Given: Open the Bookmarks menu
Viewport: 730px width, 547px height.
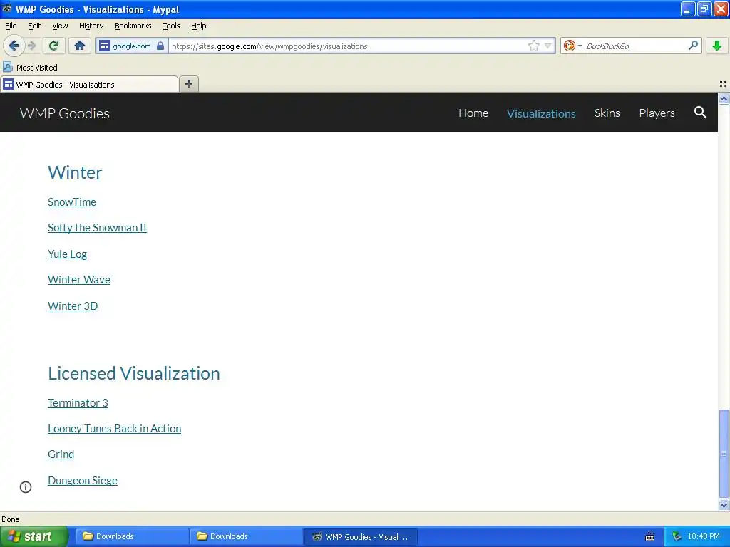Looking at the screenshot, I should pyautogui.click(x=133, y=26).
